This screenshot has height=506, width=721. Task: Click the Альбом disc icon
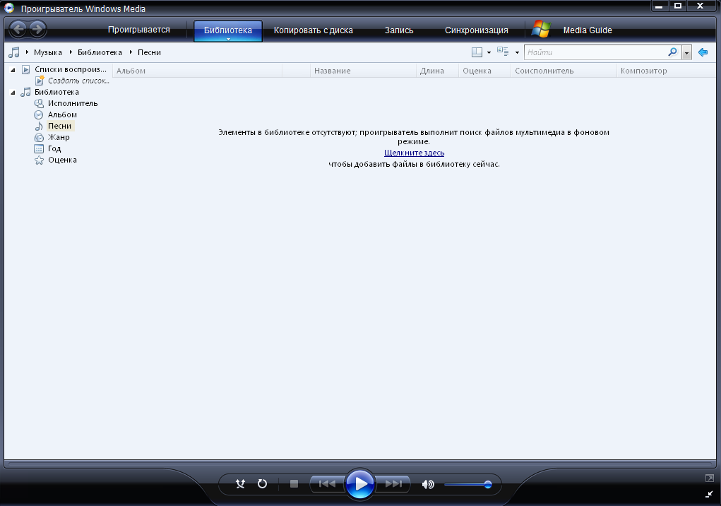click(x=39, y=114)
